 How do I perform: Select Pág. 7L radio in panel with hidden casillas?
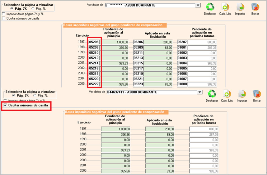point(35,95)
